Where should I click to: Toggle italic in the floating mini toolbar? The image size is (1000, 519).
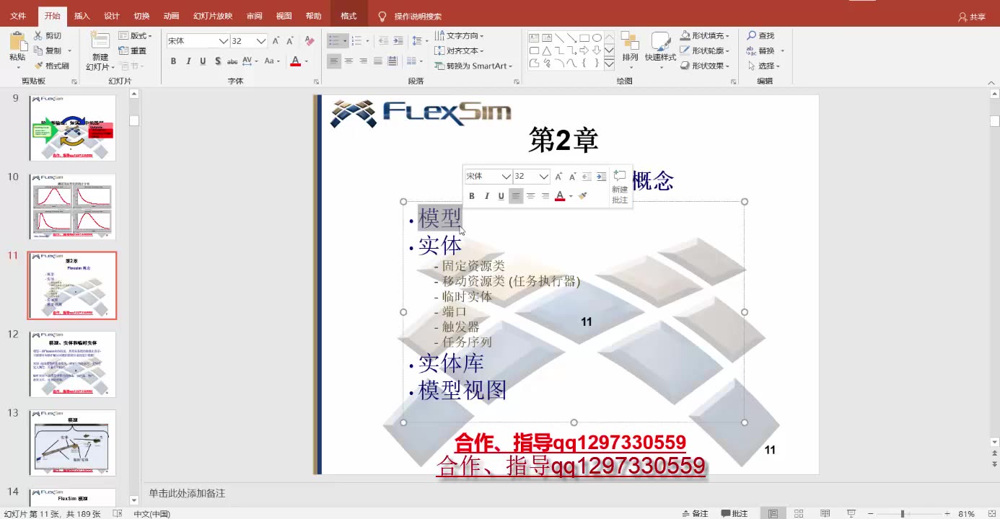tap(486, 195)
